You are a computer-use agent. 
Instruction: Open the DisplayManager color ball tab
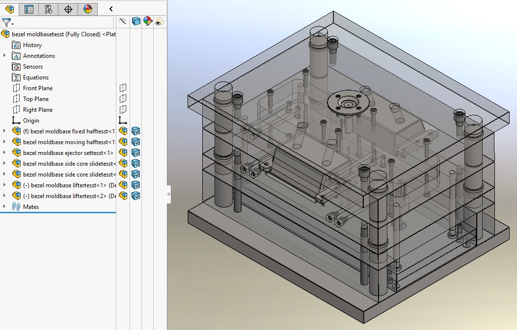87,9
